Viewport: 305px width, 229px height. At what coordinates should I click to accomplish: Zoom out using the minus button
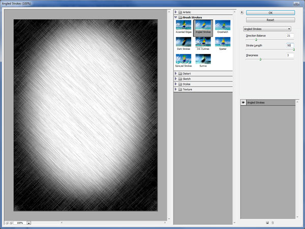(7, 222)
